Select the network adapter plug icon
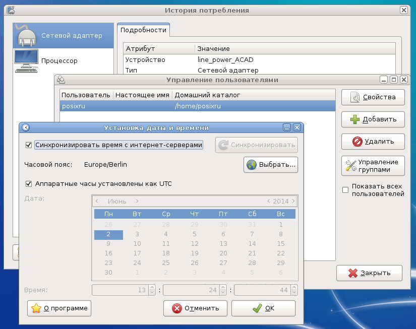The height and width of the screenshot is (329, 416). pyautogui.click(x=26, y=35)
